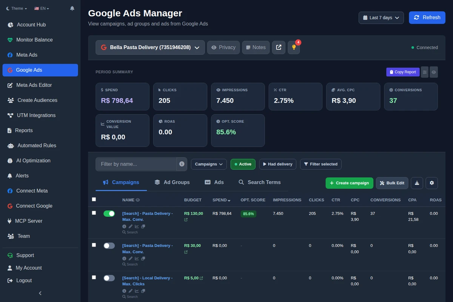This screenshot has height=302, width=453.
Task: Tick the checkbox for the R$ 130,00 campaign
Action: point(94,213)
